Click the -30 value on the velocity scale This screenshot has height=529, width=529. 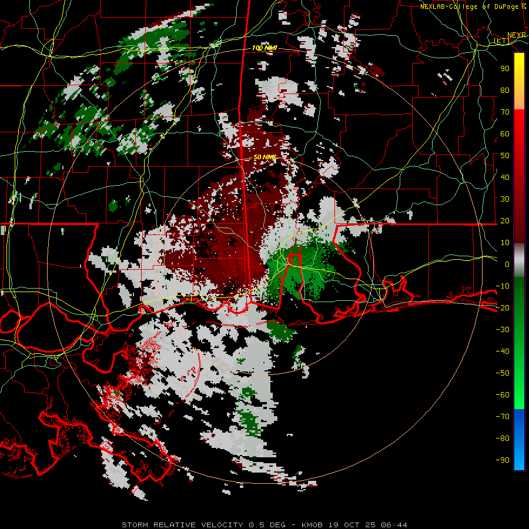[x=503, y=330]
